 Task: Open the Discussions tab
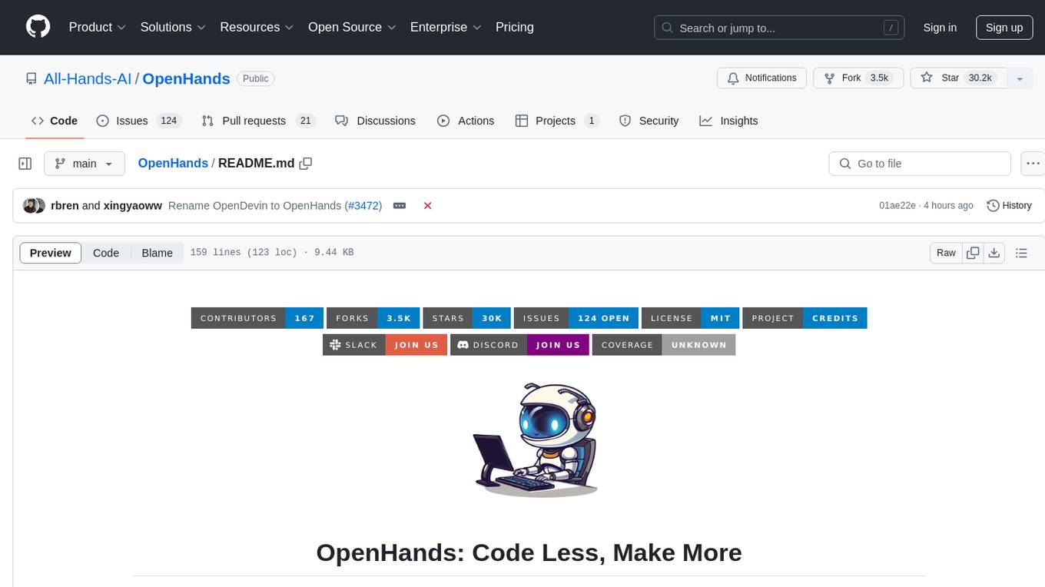coord(376,121)
